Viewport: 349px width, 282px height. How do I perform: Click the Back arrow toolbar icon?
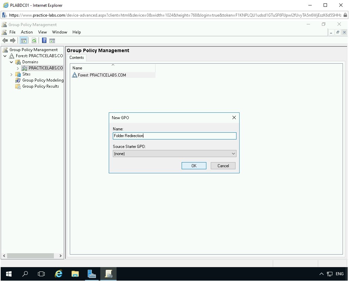coord(5,41)
